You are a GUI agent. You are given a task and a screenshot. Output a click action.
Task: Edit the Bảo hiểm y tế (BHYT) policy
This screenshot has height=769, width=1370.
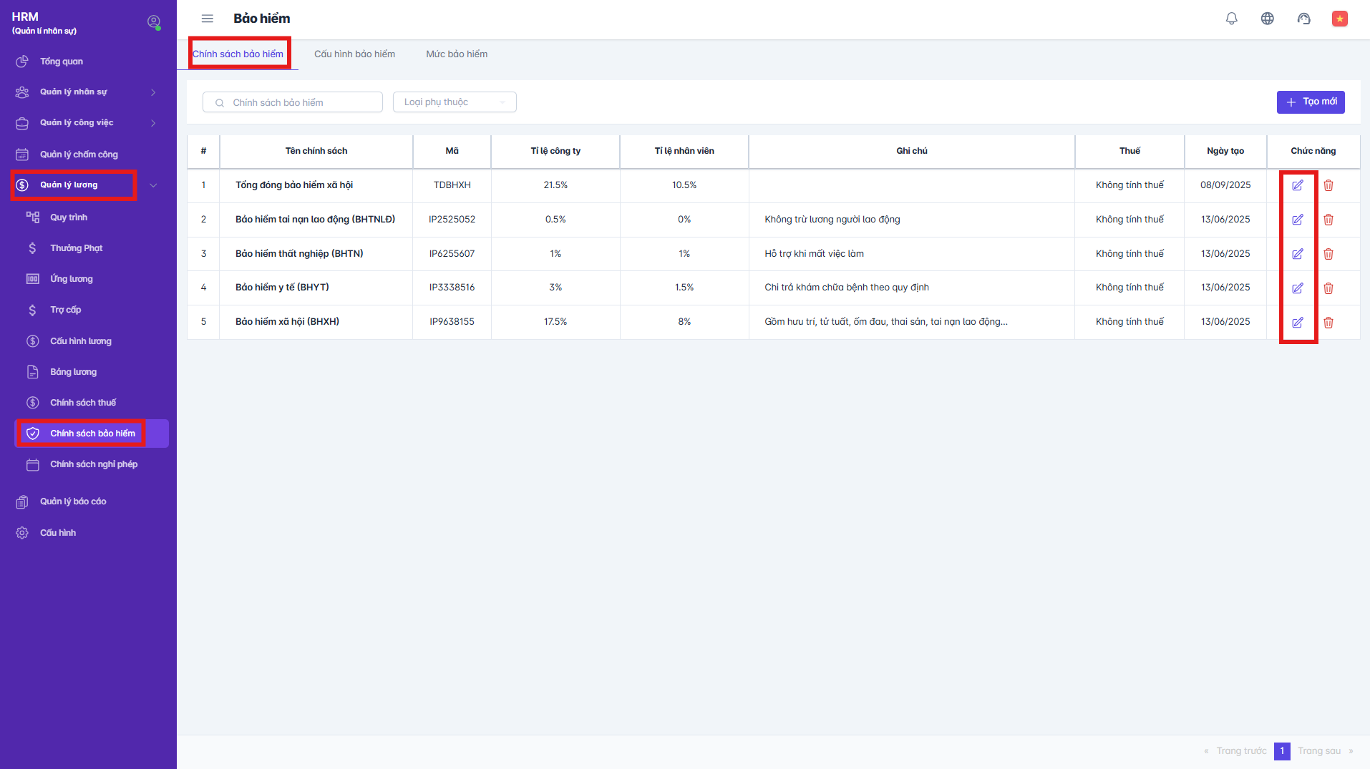pyautogui.click(x=1297, y=288)
